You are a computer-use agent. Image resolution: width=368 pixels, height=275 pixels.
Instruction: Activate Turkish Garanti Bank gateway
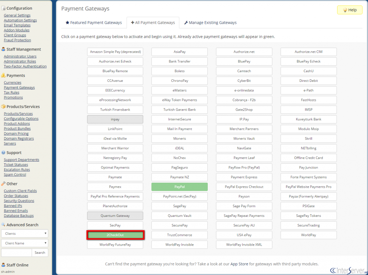(x=180, y=110)
